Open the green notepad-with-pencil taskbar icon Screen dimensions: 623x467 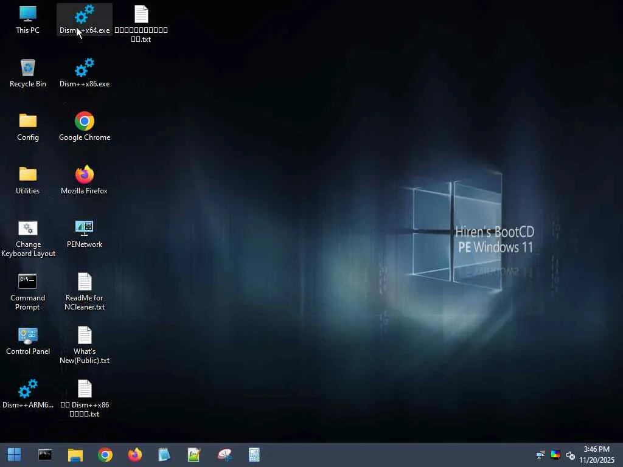click(194, 455)
